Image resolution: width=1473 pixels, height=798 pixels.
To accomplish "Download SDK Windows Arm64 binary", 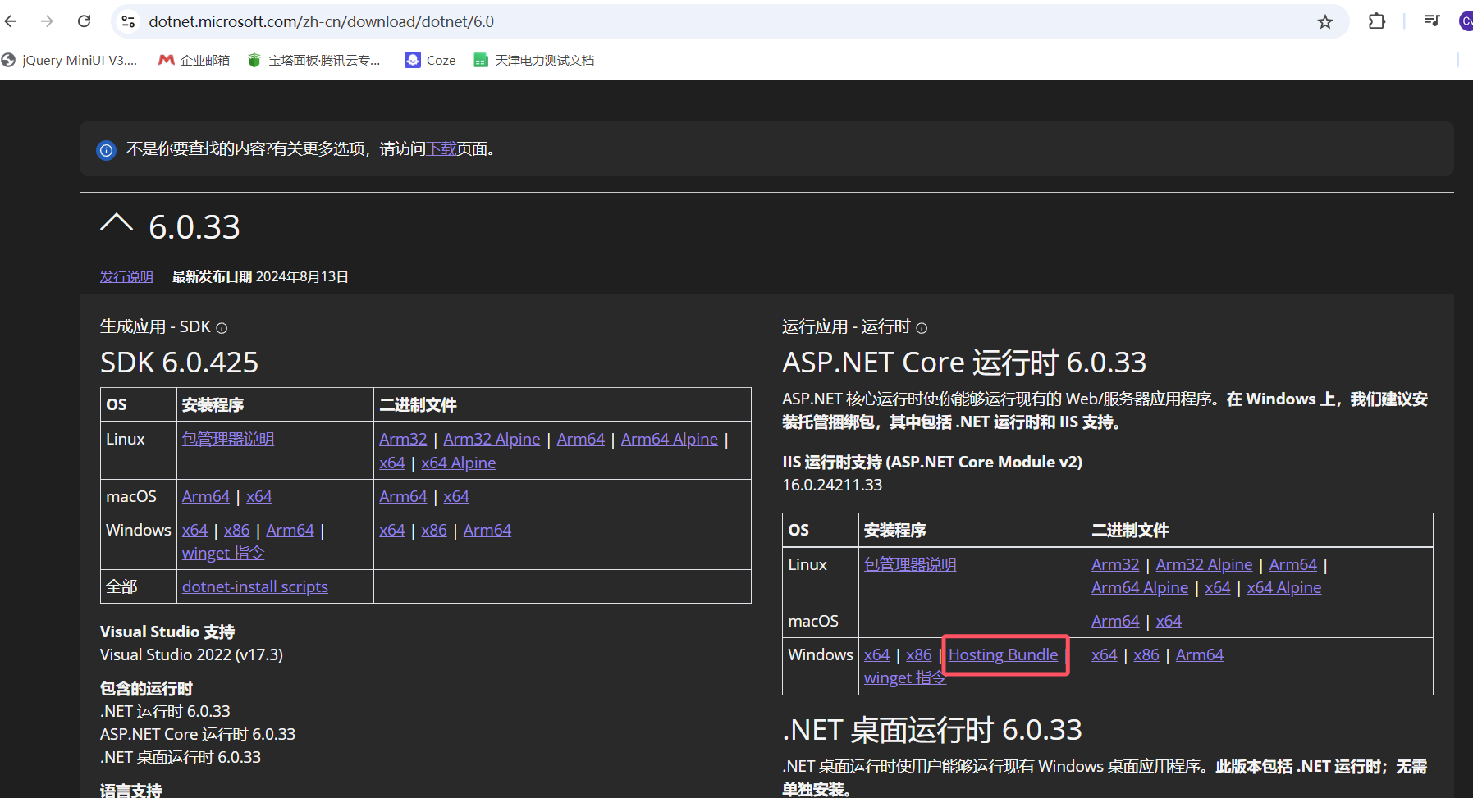I will 487,530.
